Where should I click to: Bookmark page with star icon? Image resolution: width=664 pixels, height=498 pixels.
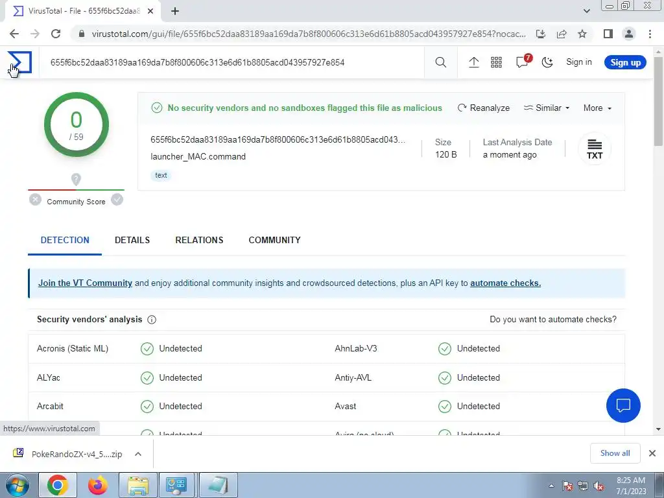[x=582, y=34]
